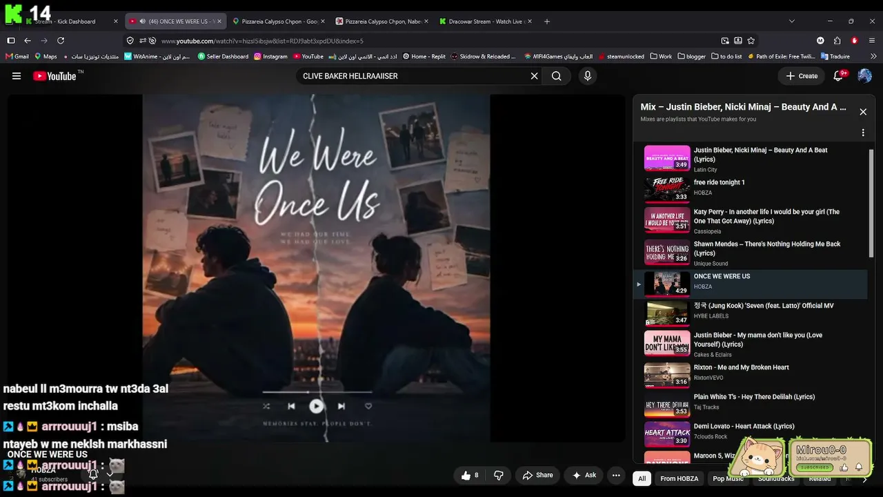Open the Home - Replit bookmark

tap(424, 57)
